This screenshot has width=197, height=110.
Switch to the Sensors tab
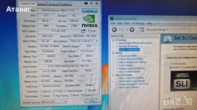[42, 4]
